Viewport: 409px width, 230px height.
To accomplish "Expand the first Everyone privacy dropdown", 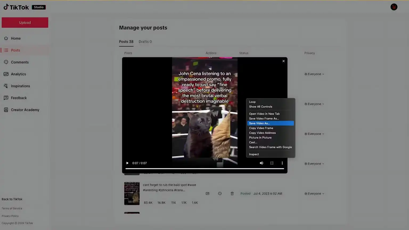I will click(314, 74).
